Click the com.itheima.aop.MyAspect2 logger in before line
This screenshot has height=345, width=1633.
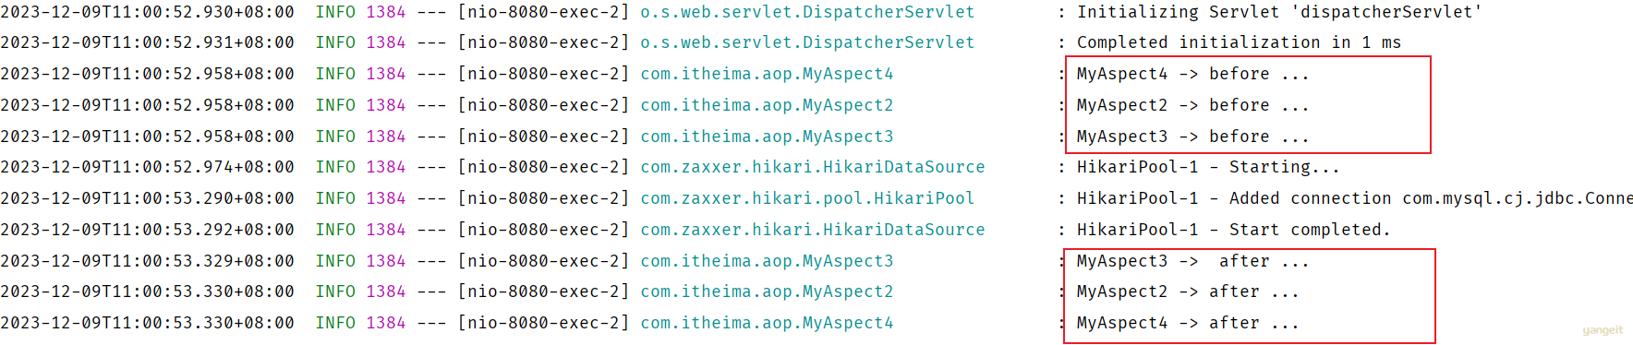(767, 105)
